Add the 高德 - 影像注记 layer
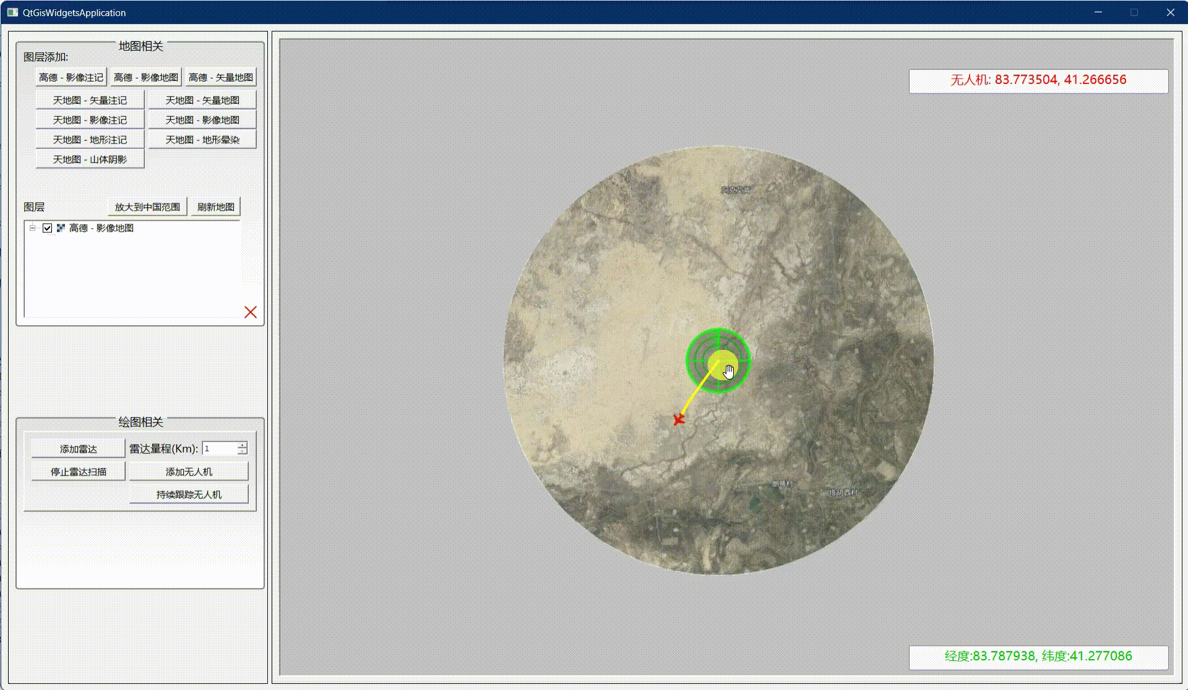1188x690 pixels. (x=71, y=77)
